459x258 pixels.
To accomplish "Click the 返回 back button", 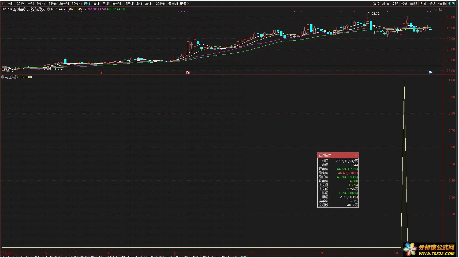I will pyautogui.click(x=452, y=4).
